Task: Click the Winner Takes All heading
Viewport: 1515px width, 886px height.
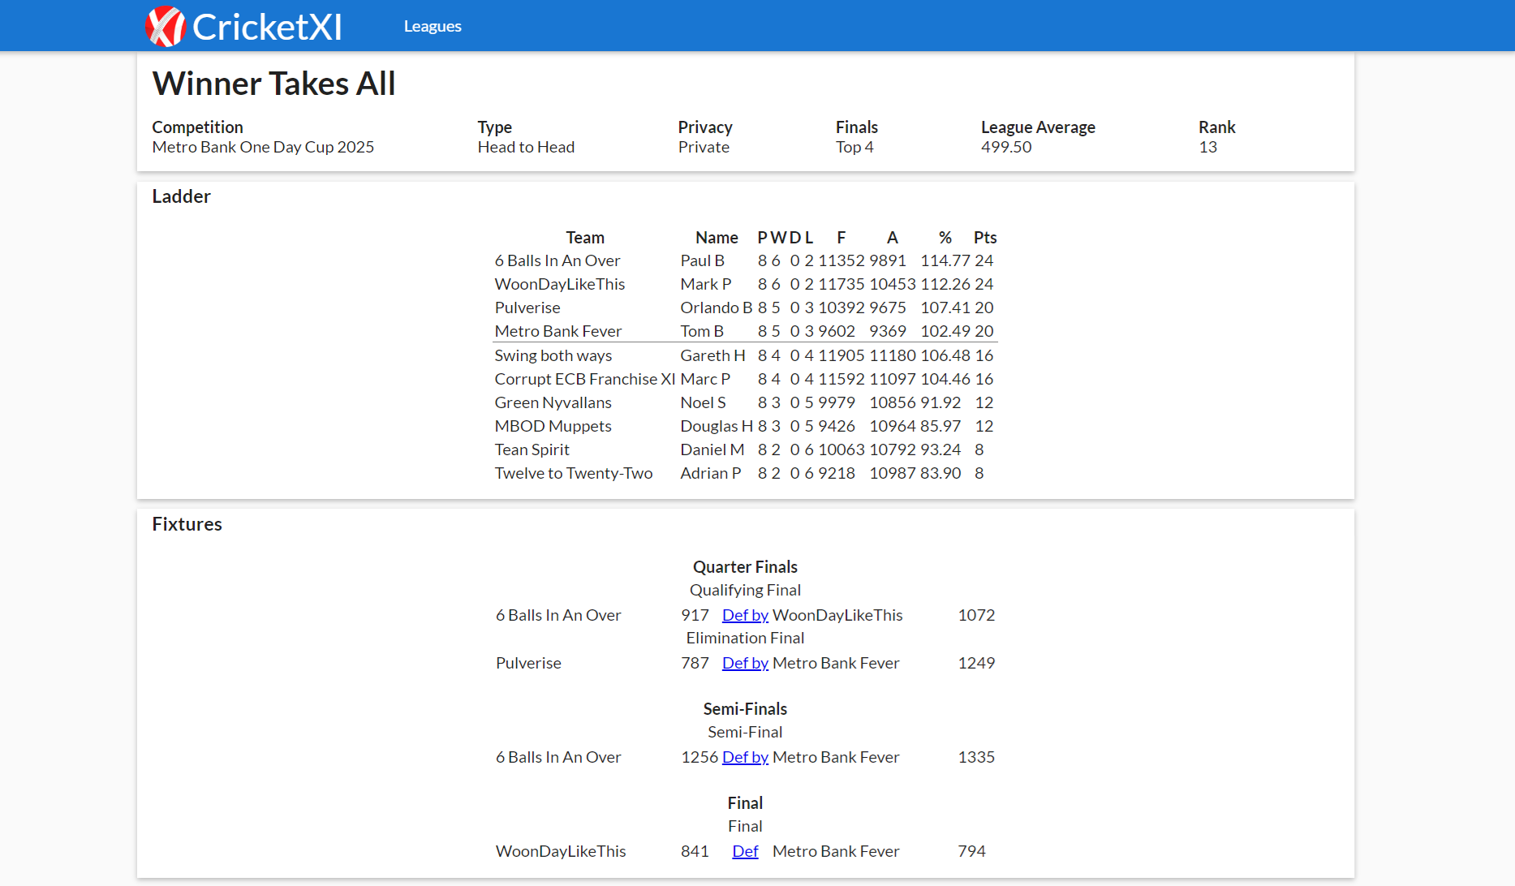Action: 273,84
